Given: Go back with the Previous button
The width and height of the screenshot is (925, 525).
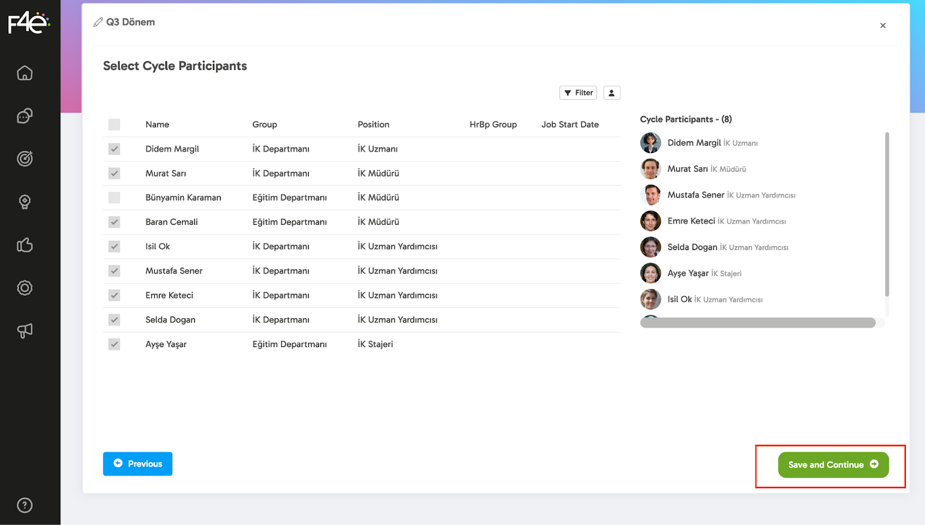Looking at the screenshot, I should tap(138, 464).
